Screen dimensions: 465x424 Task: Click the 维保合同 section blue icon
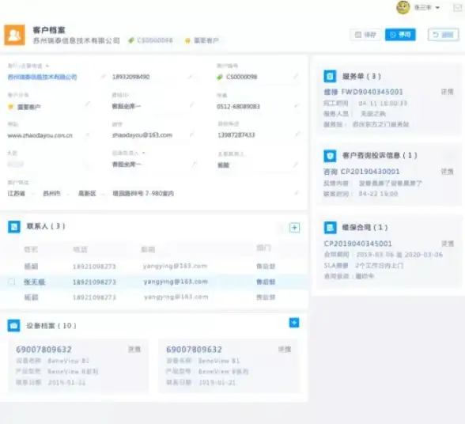coord(330,228)
